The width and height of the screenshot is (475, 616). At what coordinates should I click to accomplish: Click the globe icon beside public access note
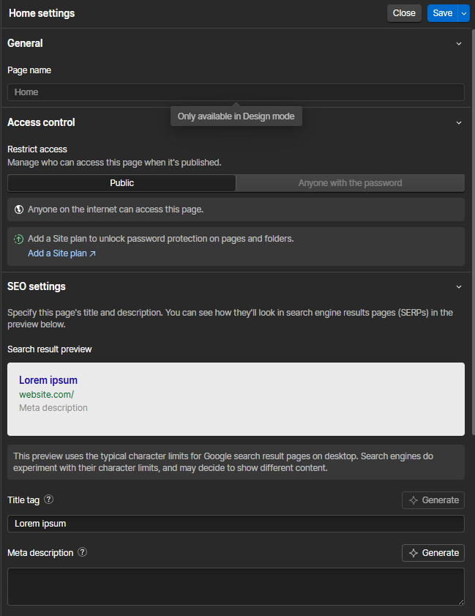(x=19, y=209)
